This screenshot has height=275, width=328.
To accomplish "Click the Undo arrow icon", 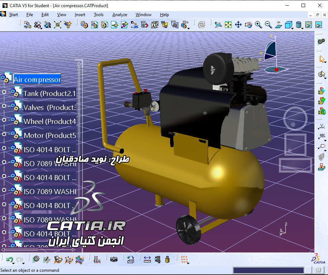I will [9, 260].
